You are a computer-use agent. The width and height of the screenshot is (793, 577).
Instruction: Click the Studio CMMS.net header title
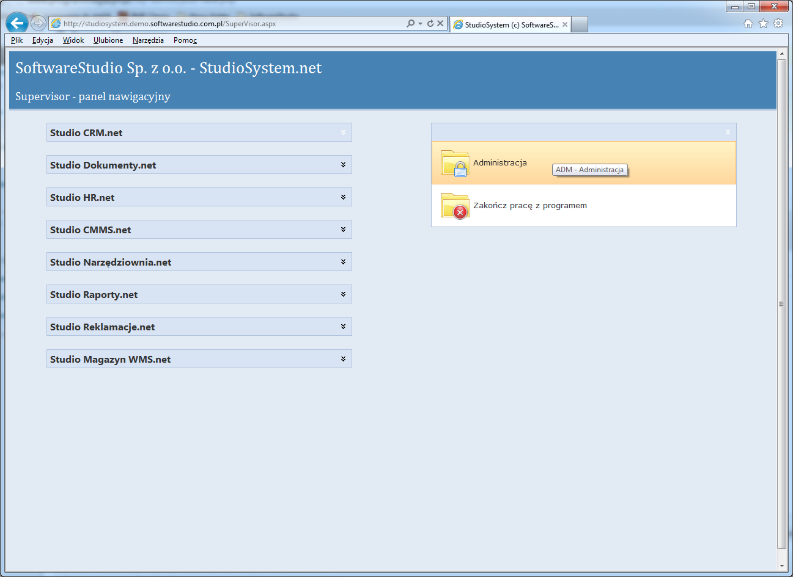tap(90, 230)
